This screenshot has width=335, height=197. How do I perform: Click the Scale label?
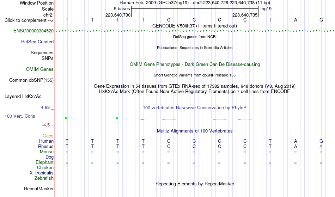pos(48,9)
